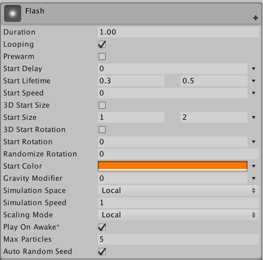Disable the Auto Random Seed checkbox

coord(102,251)
